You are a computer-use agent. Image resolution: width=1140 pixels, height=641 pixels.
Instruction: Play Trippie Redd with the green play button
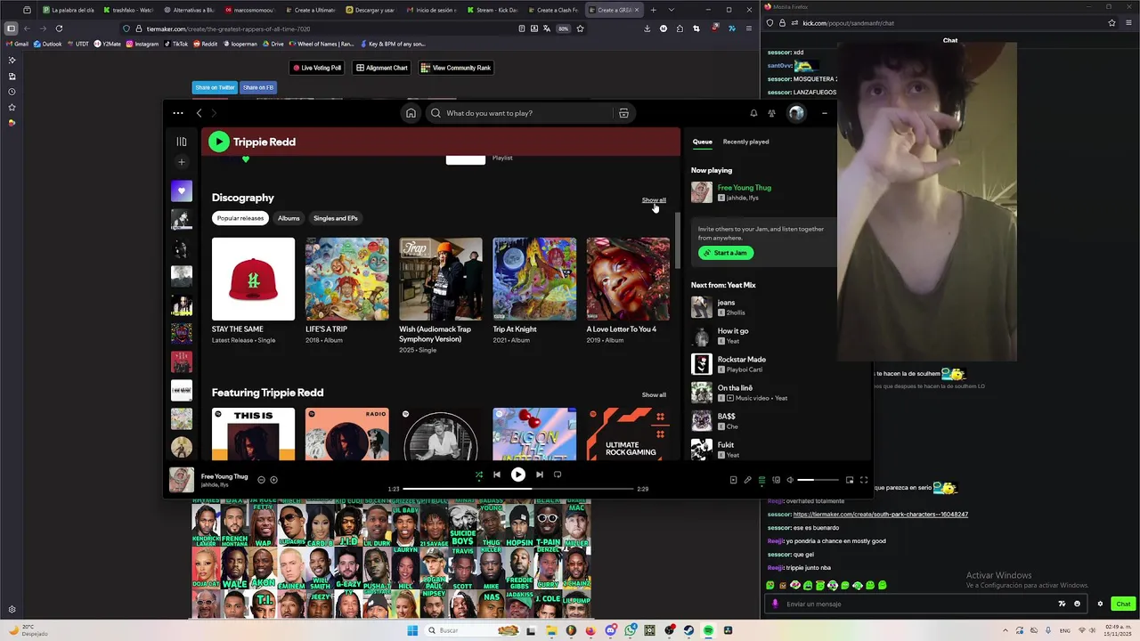[x=218, y=142]
